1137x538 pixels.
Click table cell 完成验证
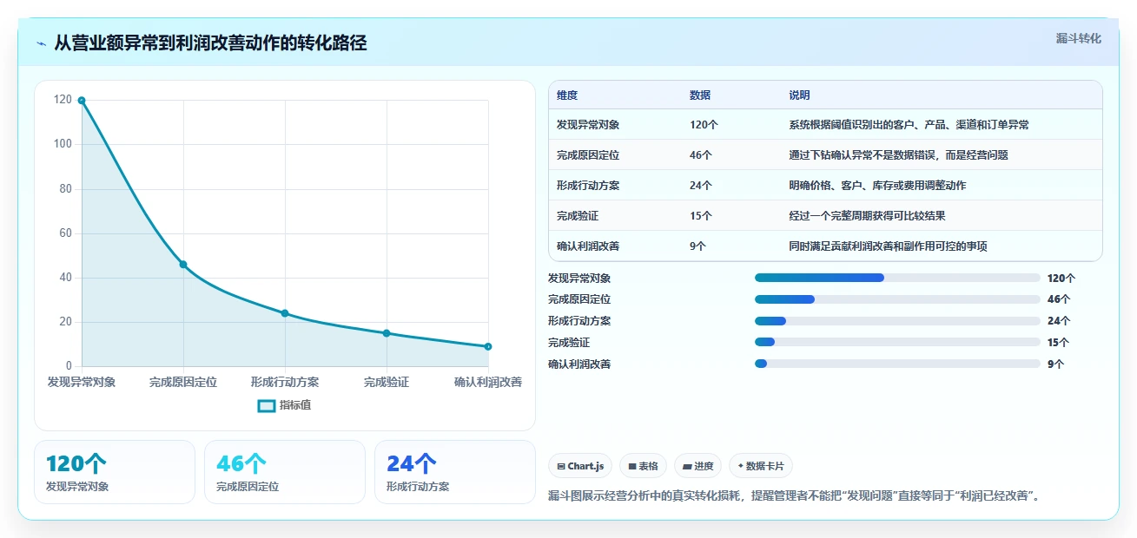pos(578,216)
